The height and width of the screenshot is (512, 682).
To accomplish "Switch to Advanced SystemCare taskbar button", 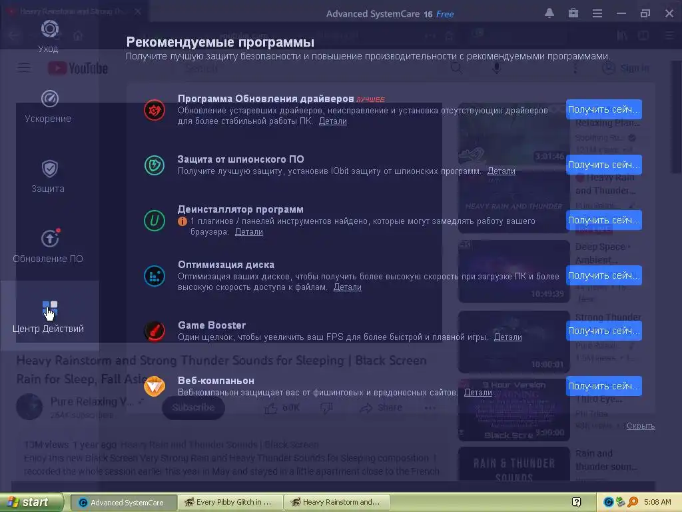I will 123,503.
